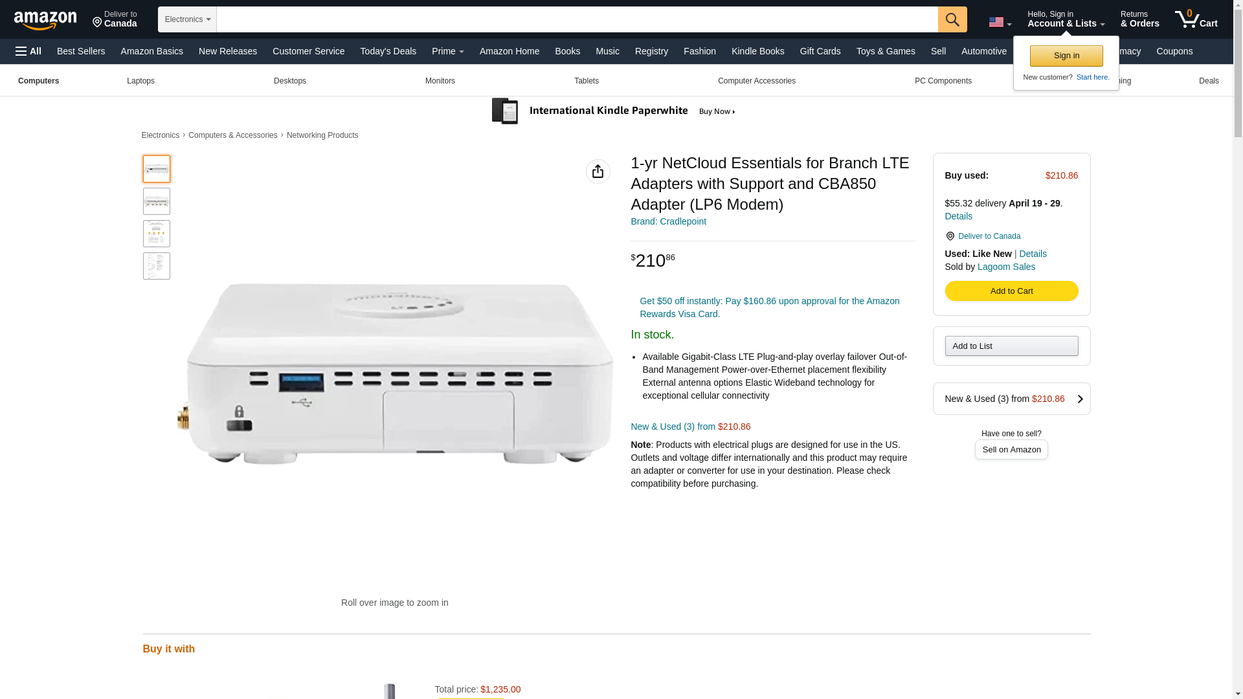Expand the Electronics search category dropdown
This screenshot has width=1243, height=699.
point(187,19)
